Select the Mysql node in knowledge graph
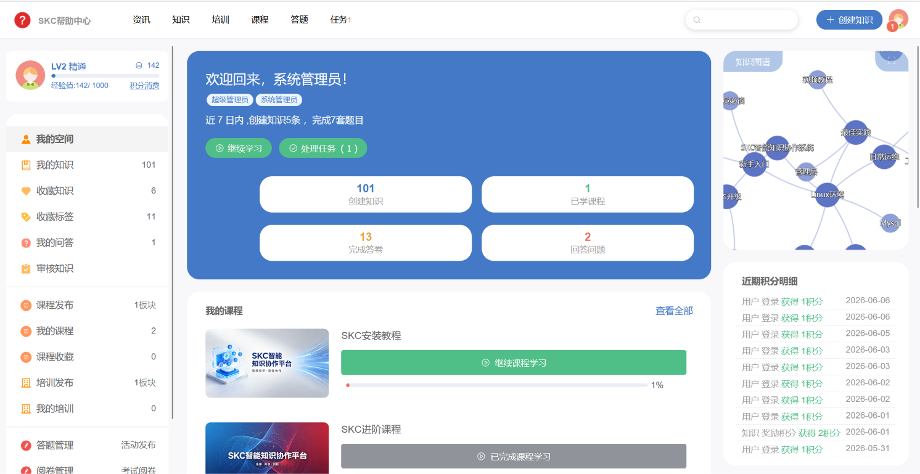920x474 pixels. tap(890, 223)
